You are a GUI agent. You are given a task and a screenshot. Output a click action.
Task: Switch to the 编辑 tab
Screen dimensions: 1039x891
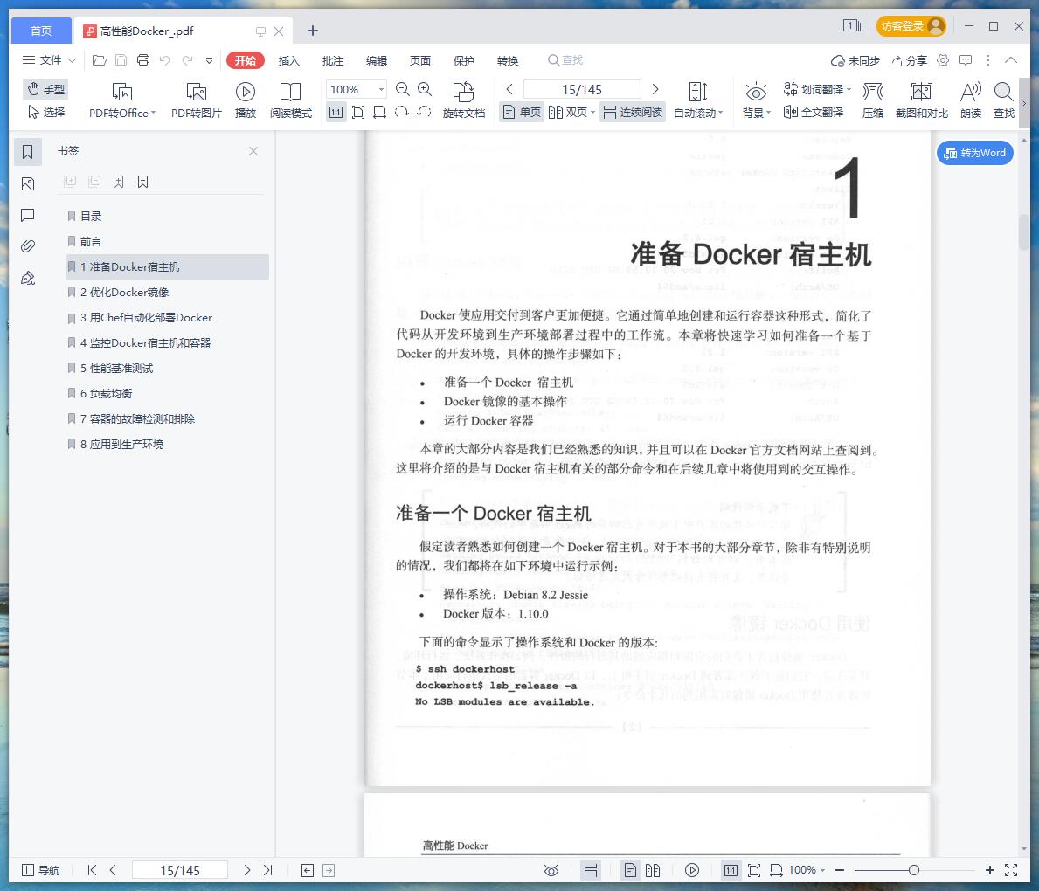point(377,60)
